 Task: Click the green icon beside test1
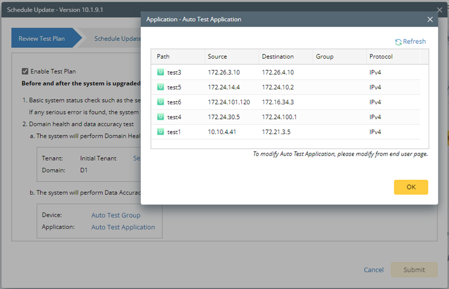click(160, 132)
